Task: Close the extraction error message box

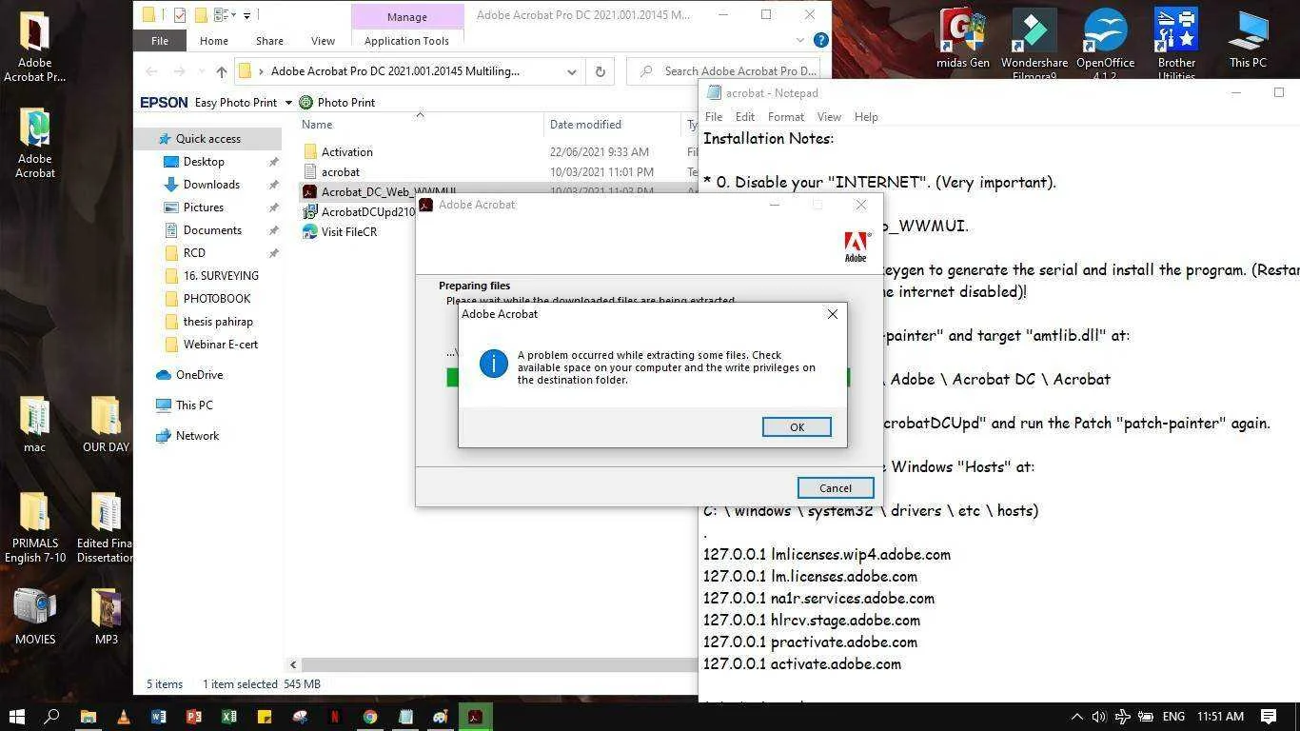Action: point(833,314)
